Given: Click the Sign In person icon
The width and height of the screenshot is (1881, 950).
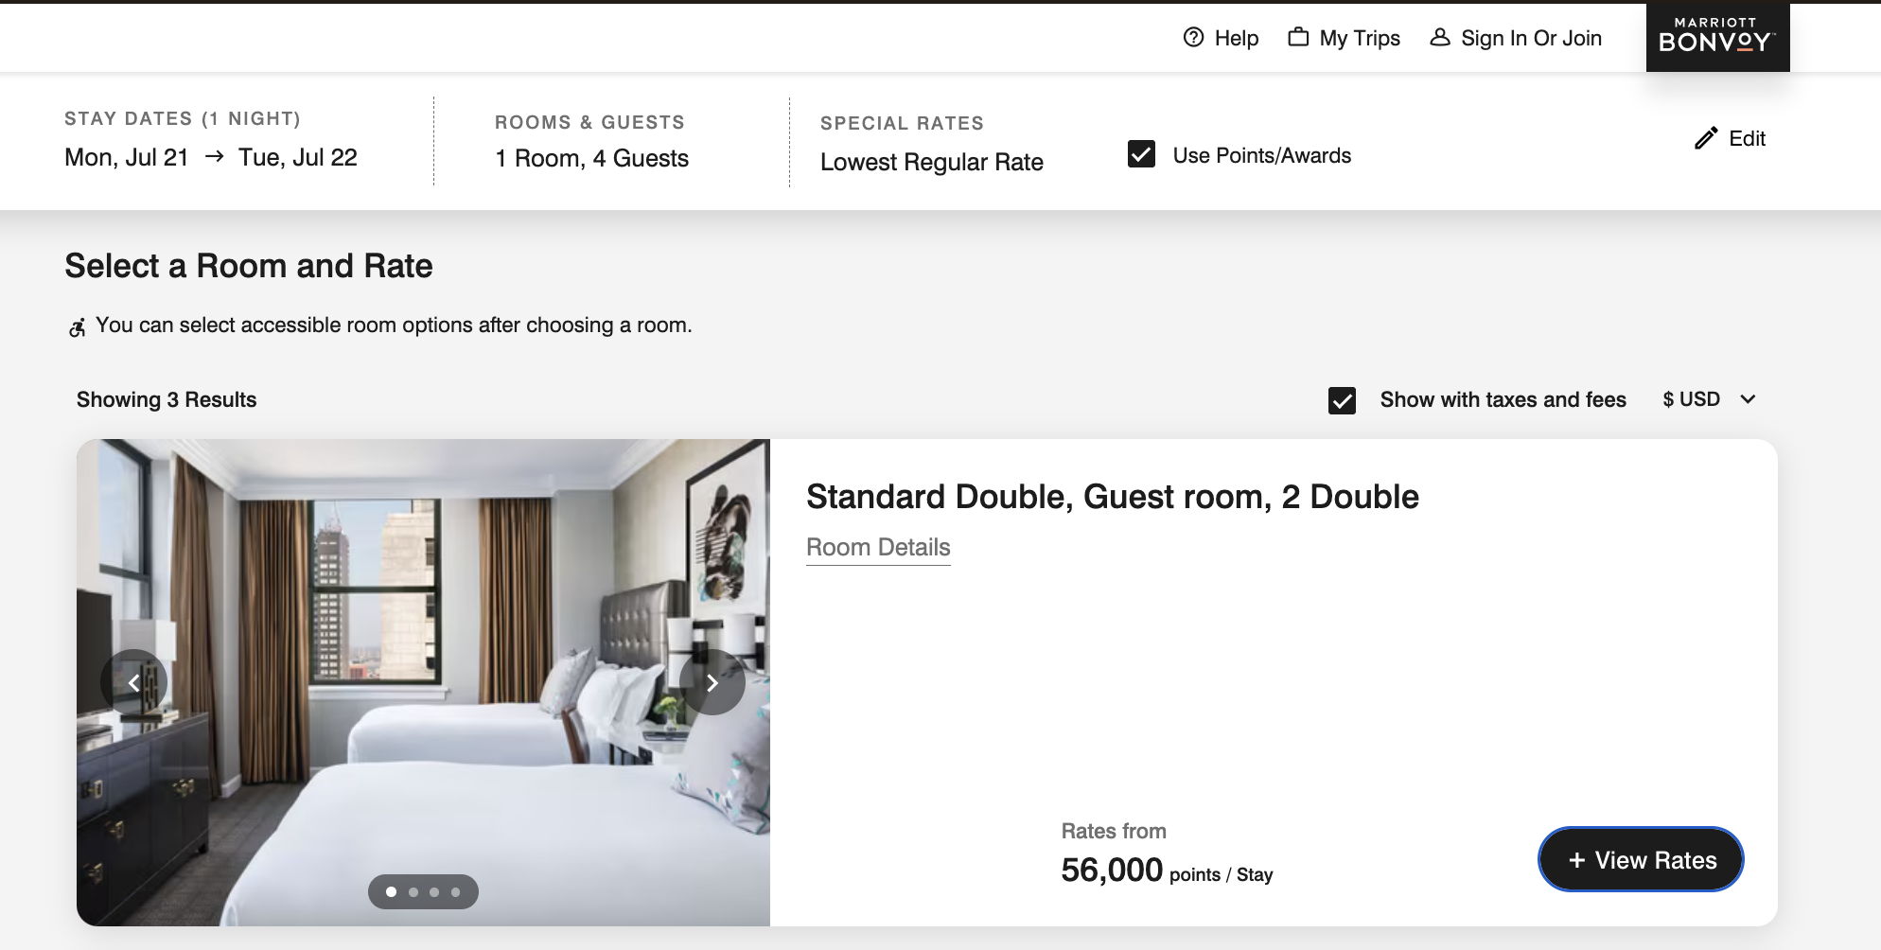Looking at the screenshot, I should [x=1439, y=37].
